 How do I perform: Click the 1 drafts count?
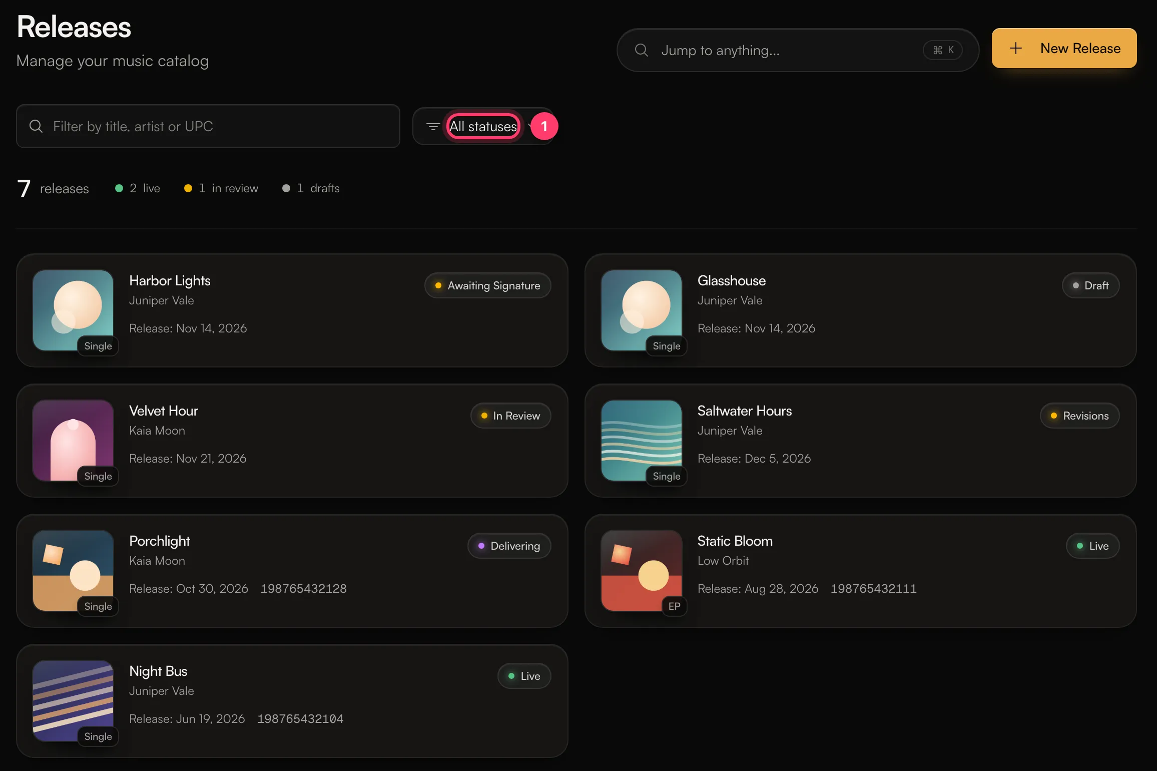coord(311,188)
